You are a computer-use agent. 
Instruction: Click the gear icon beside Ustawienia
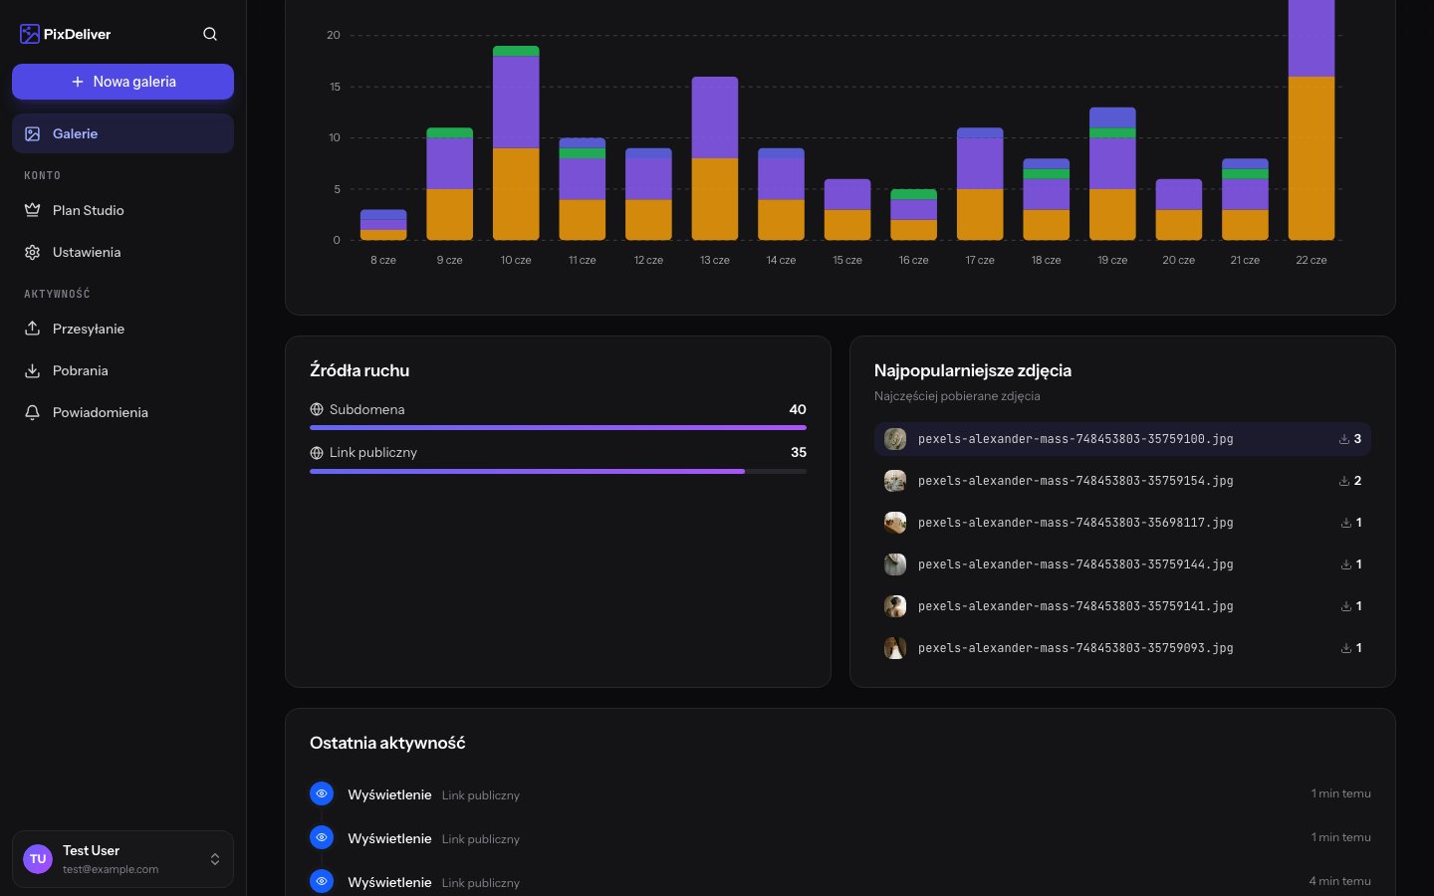[32, 252]
